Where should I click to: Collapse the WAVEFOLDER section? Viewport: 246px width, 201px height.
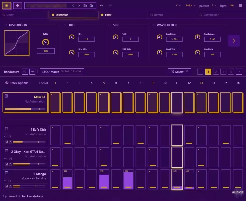click(153, 25)
